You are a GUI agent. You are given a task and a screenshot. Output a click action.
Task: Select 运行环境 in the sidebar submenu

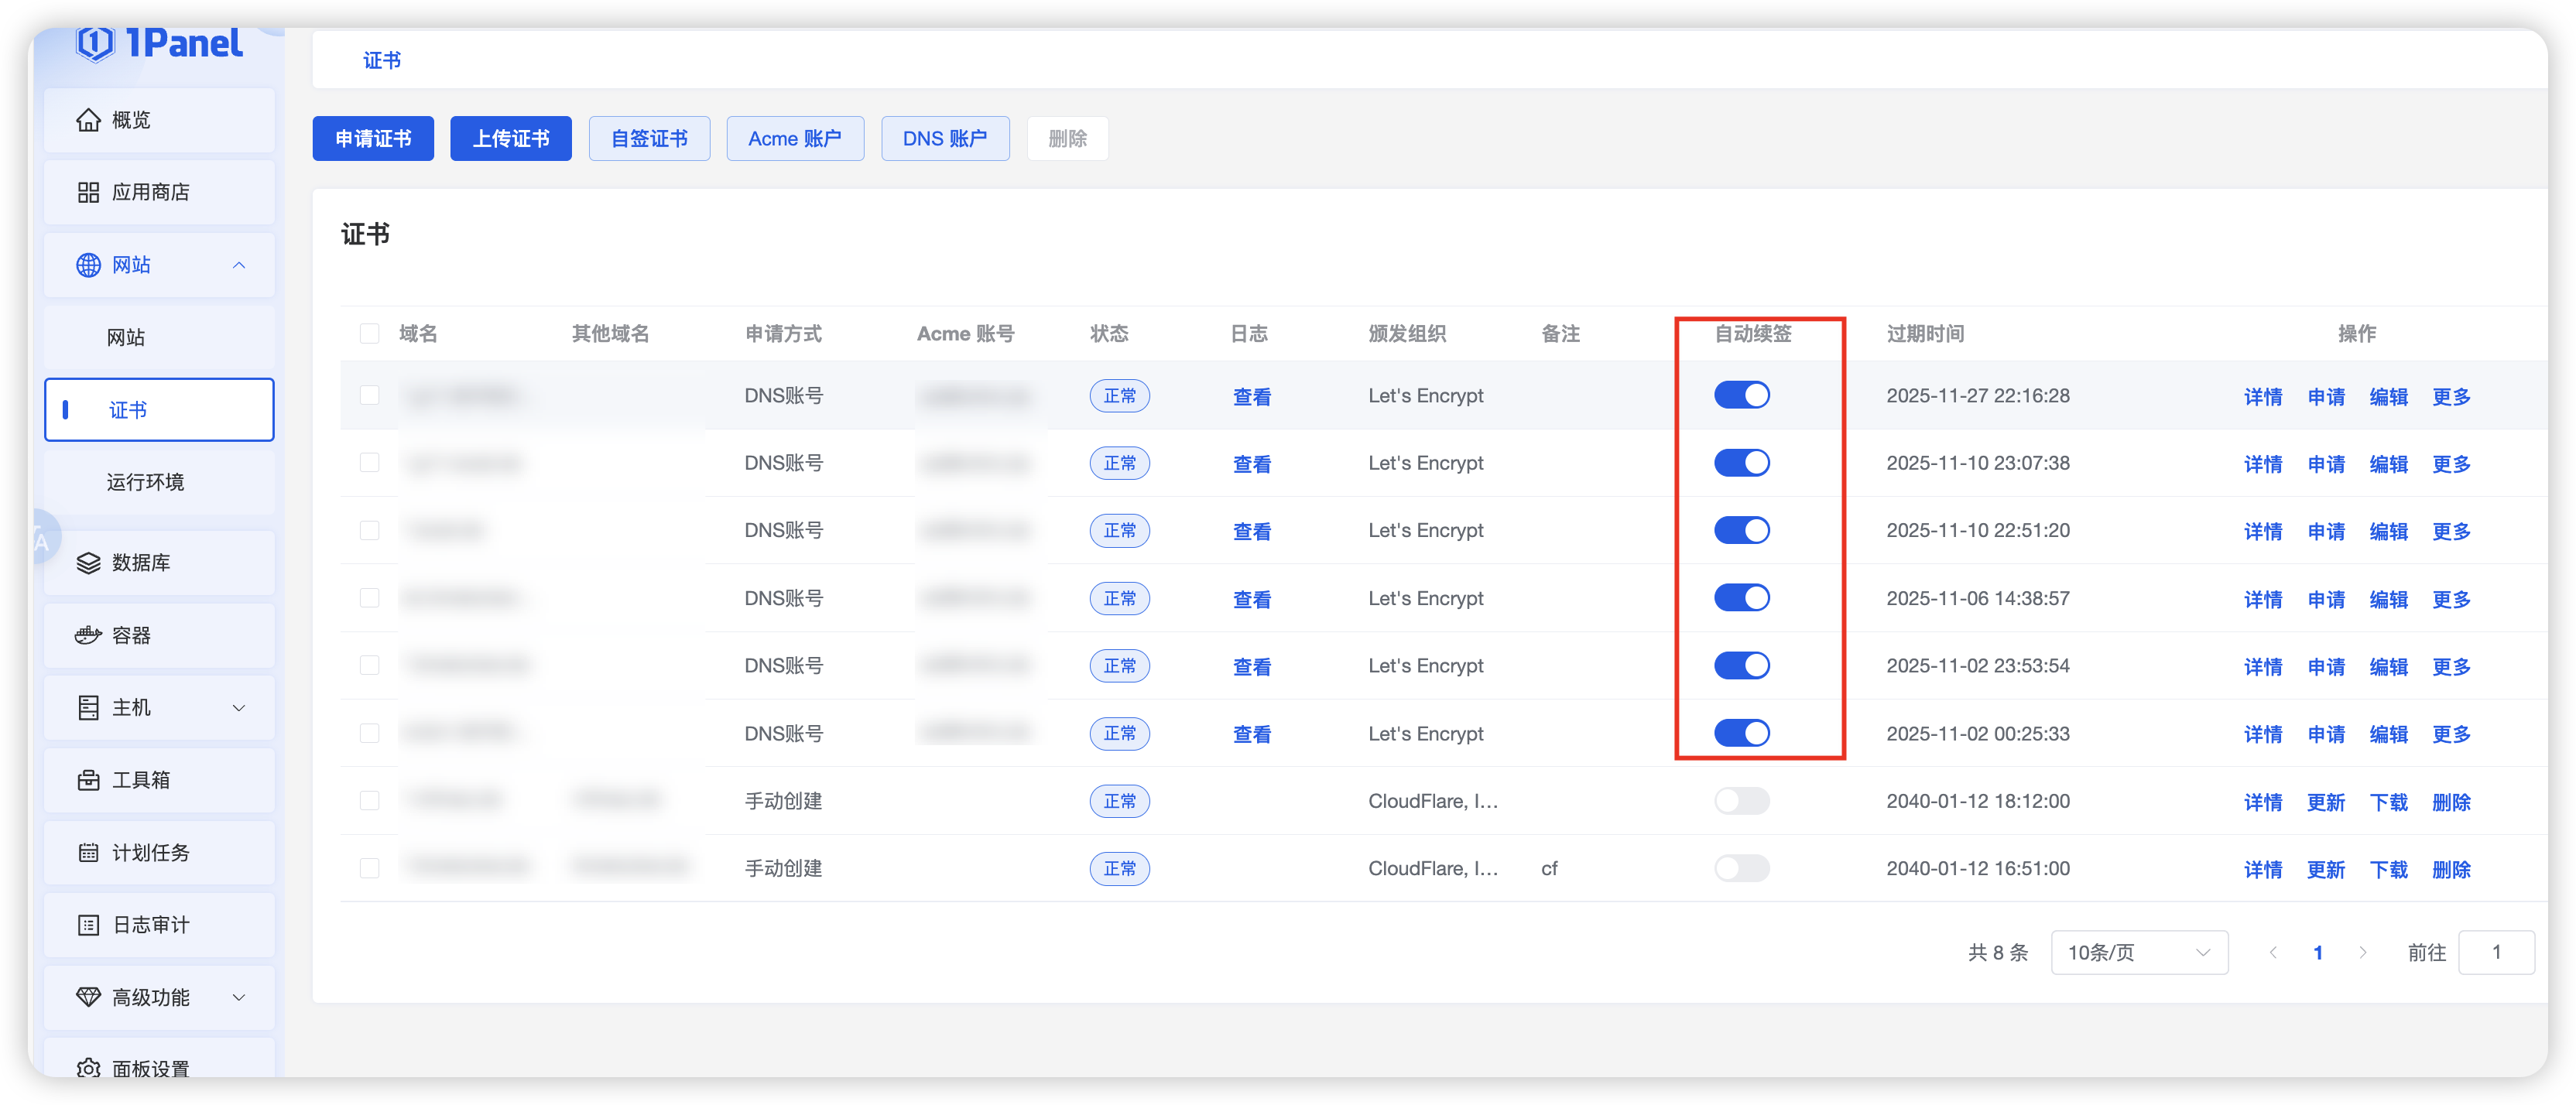click(145, 482)
